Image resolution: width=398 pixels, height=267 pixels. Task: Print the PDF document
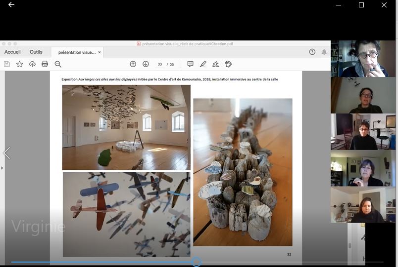[45, 64]
